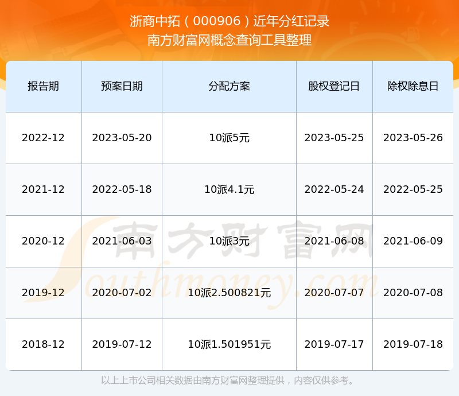Click the plan cell 10派5元
The width and height of the screenshot is (459, 396).
[x=229, y=138]
